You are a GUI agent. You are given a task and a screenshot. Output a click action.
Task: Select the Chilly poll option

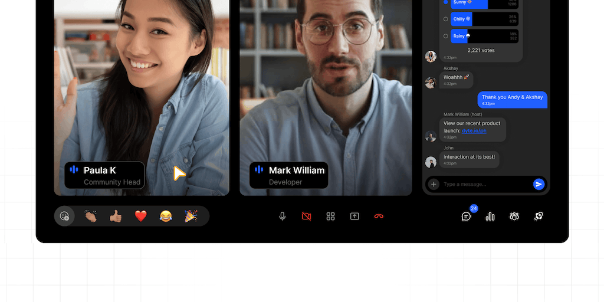pyautogui.click(x=446, y=19)
